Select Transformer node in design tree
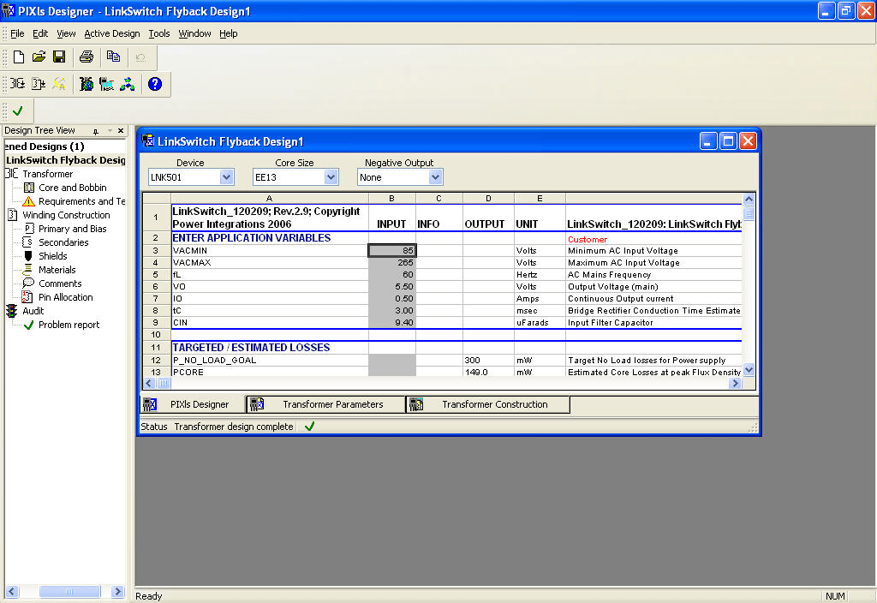Viewport: 877px width, 603px height. 48,174
